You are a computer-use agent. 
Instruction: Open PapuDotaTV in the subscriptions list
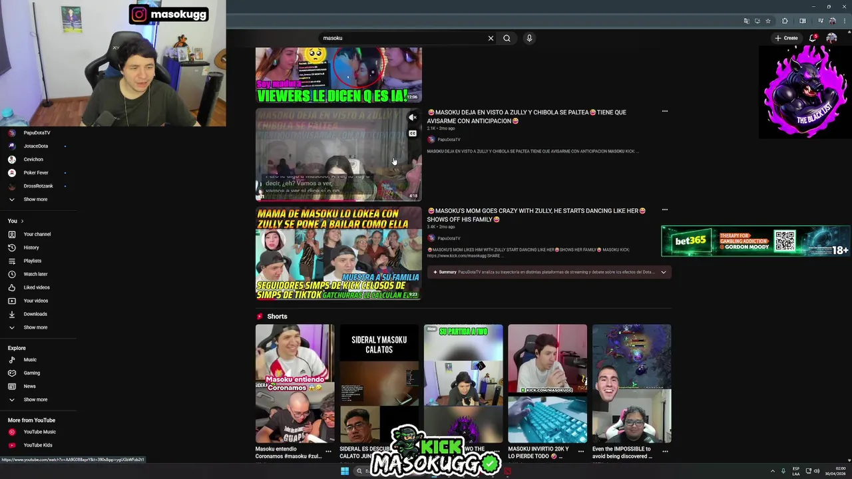(x=37, y=132)
